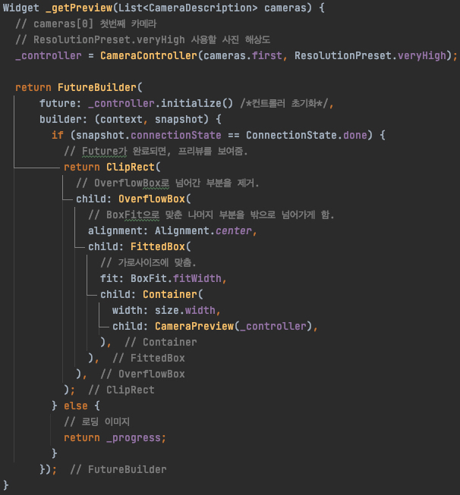Click _controller.initialize() call

tap(161, 103)
